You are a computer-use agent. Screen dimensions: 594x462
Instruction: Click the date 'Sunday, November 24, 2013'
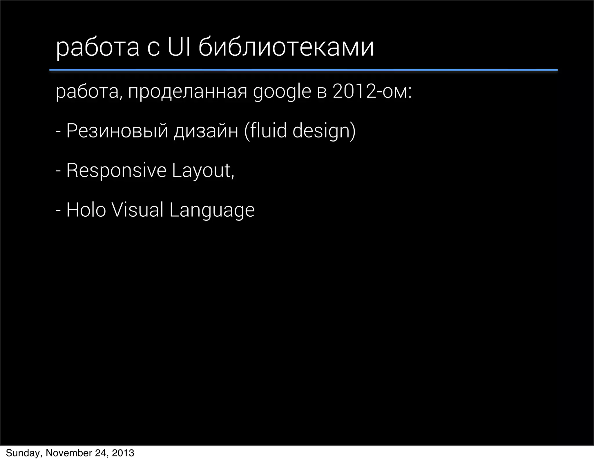tap(70, 453)
